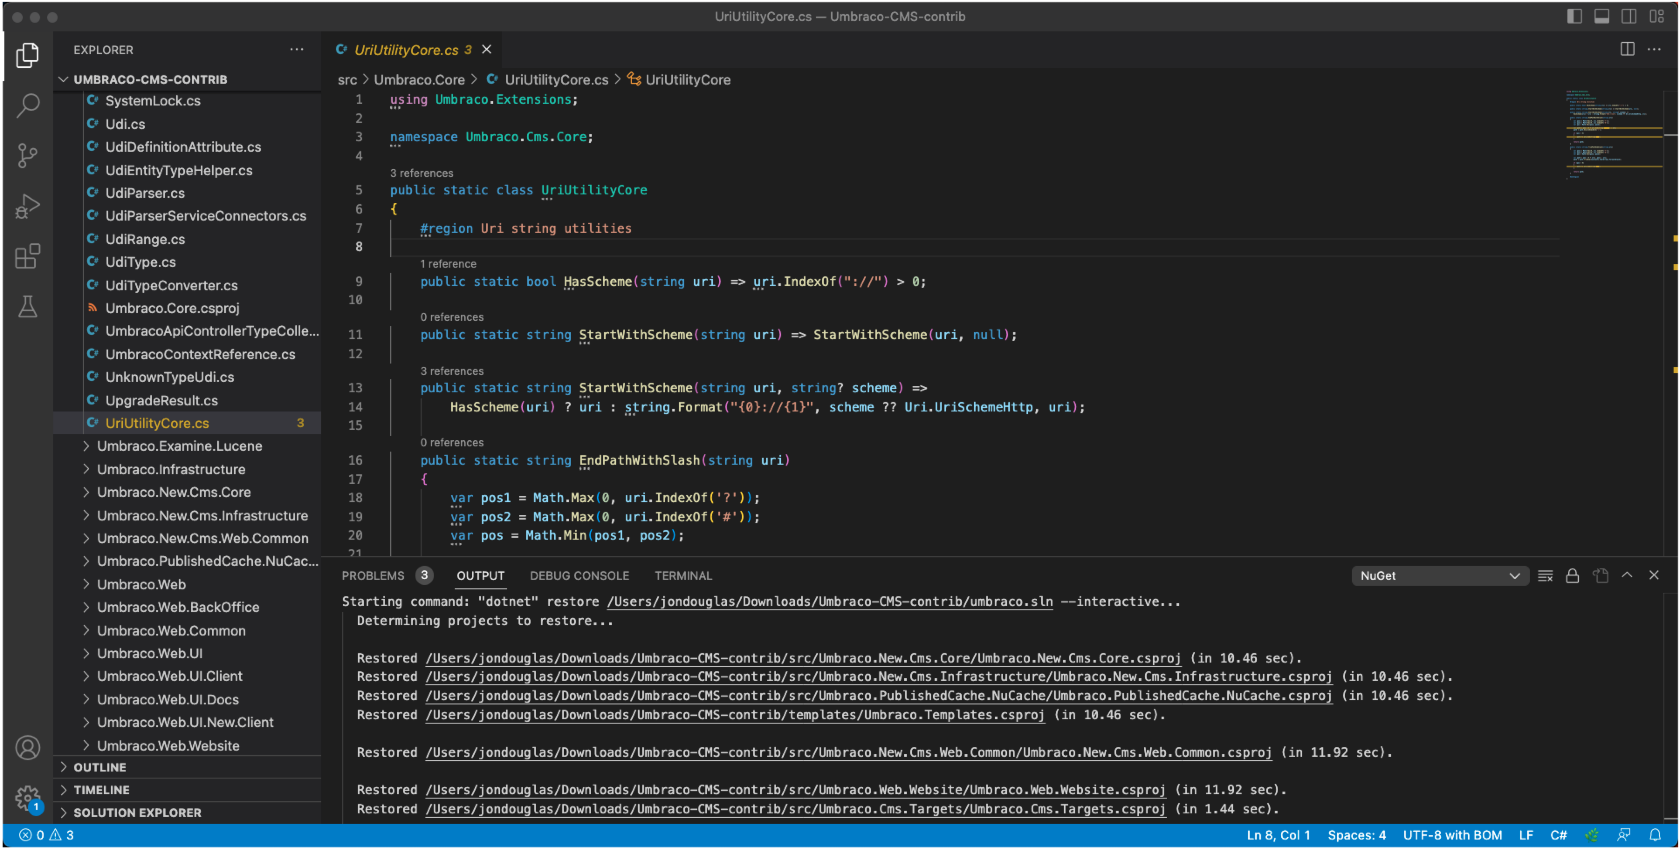1680x850 pixels.
Task: Change indentation via Spaces: 4
Action: 1357,836
